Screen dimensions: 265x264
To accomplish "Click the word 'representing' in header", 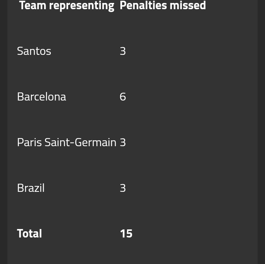I will pos(82,6).
